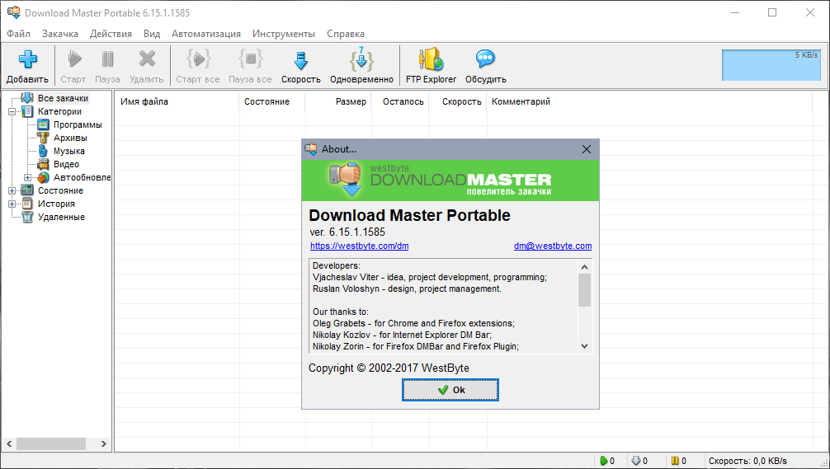The width and height of the screenshot is (830, 469).
Task: Expand the Состояние branch
Action: tap(12, 191)
